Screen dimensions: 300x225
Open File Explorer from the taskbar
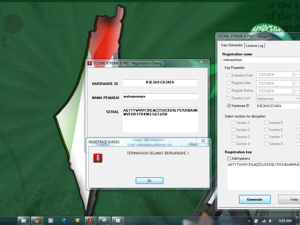(x=24, y=221)
